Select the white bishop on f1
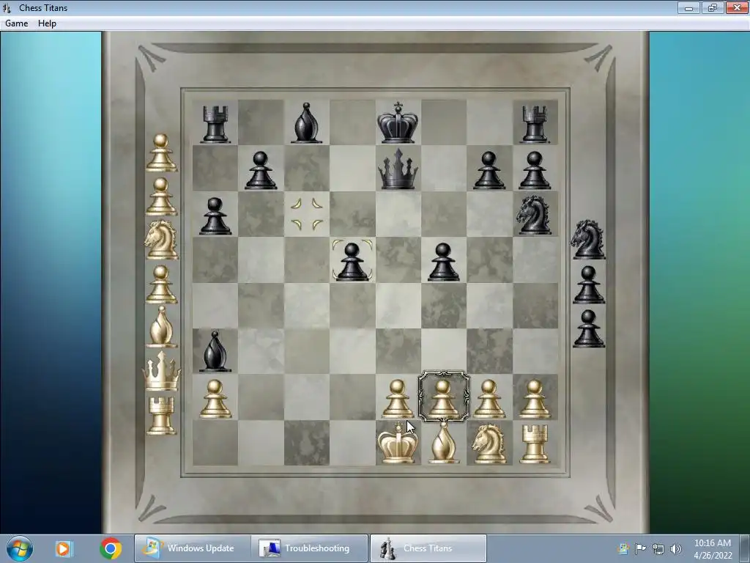750x563 pixels. point(443,444)
